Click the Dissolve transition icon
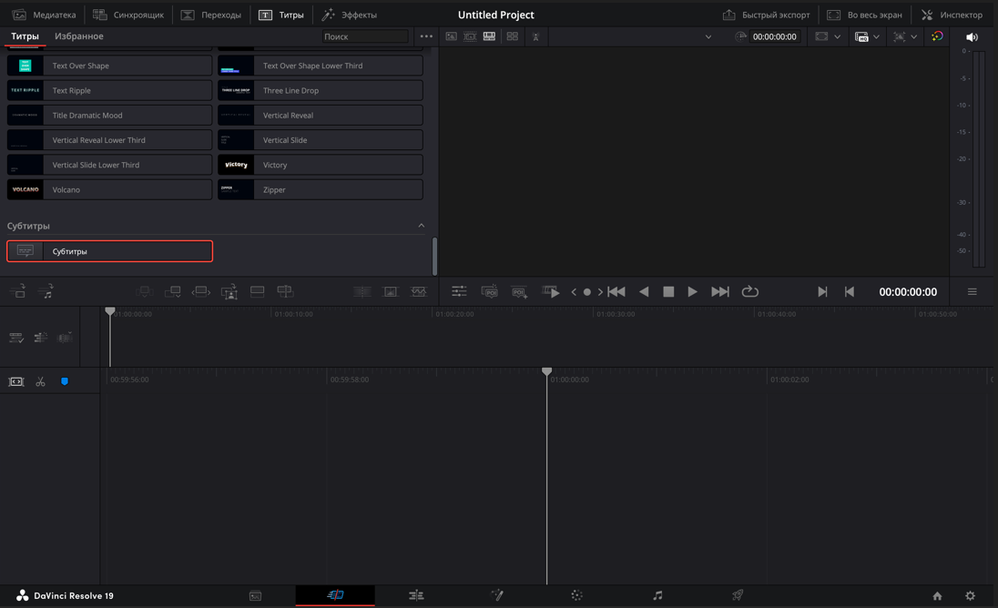998x608 pixels. (390, 291)
